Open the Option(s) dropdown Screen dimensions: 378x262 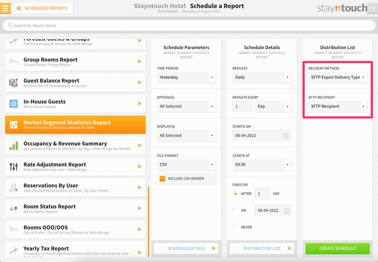click(187, 106)
